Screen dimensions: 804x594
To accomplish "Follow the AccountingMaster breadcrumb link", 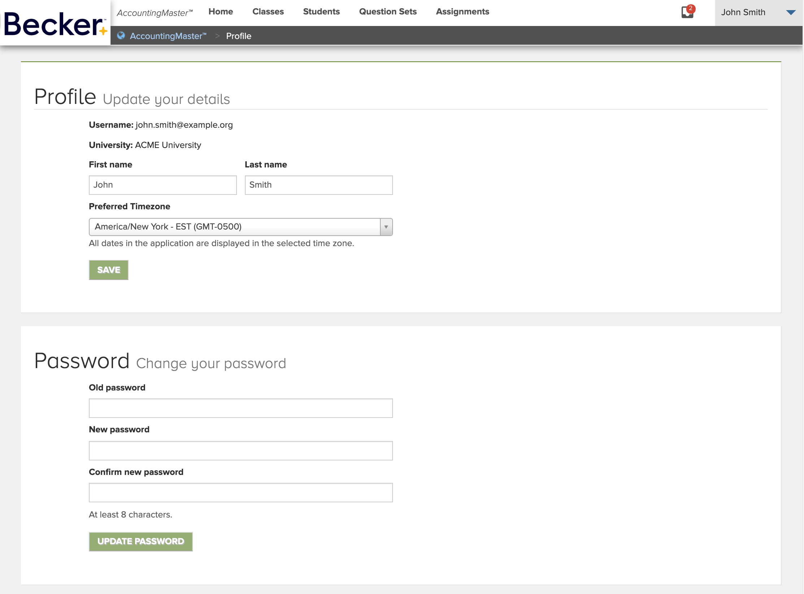I will [x=168, y=36].
